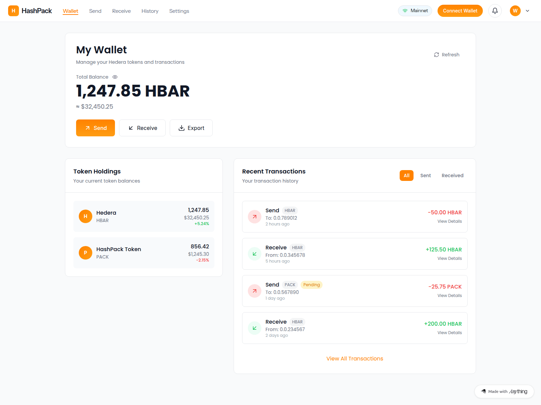Image resolution: width=541 pixels, height=405 pixels.
Task: Click the Made with Anything badge
Action: tap(504, 391)
